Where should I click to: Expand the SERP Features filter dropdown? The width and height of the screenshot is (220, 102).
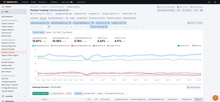(x=82, y=27)
